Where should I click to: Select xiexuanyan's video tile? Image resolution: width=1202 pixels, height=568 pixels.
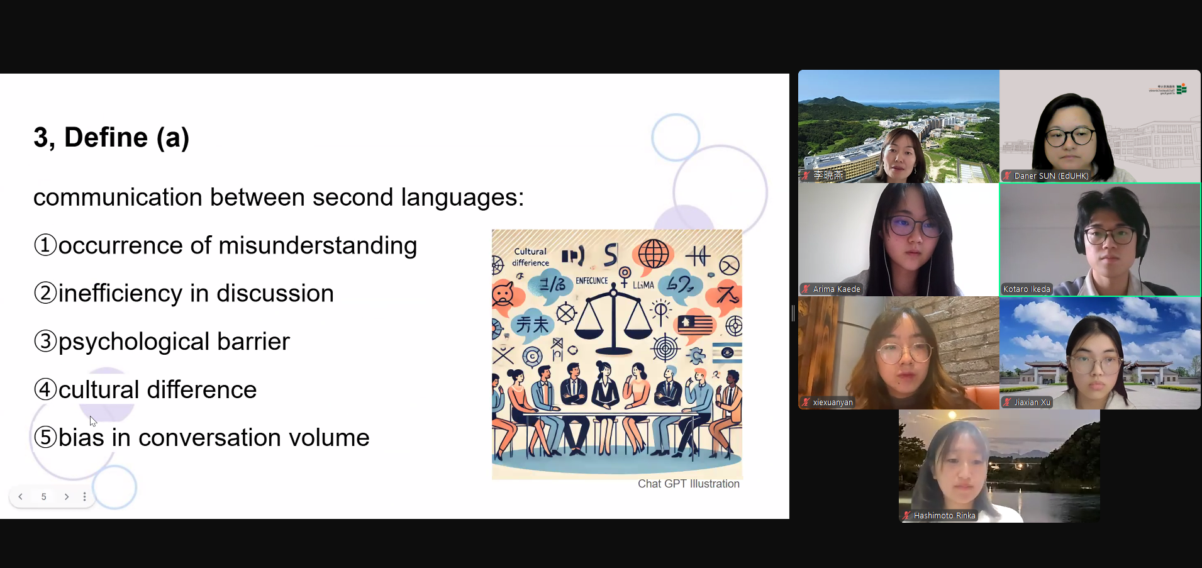tap(898, 352)
